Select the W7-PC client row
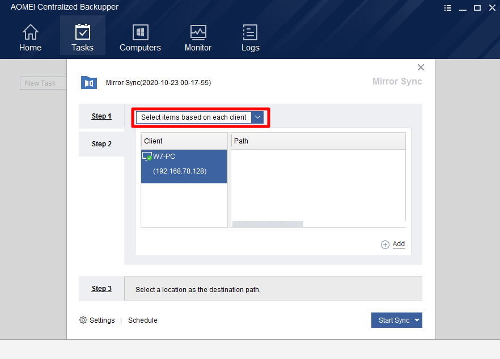 point(184,166)
